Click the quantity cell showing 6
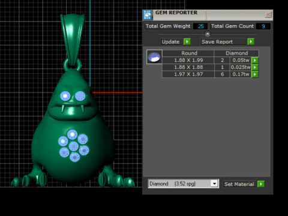288x216 pixels. pyautogui.click(x=222, y=74)
